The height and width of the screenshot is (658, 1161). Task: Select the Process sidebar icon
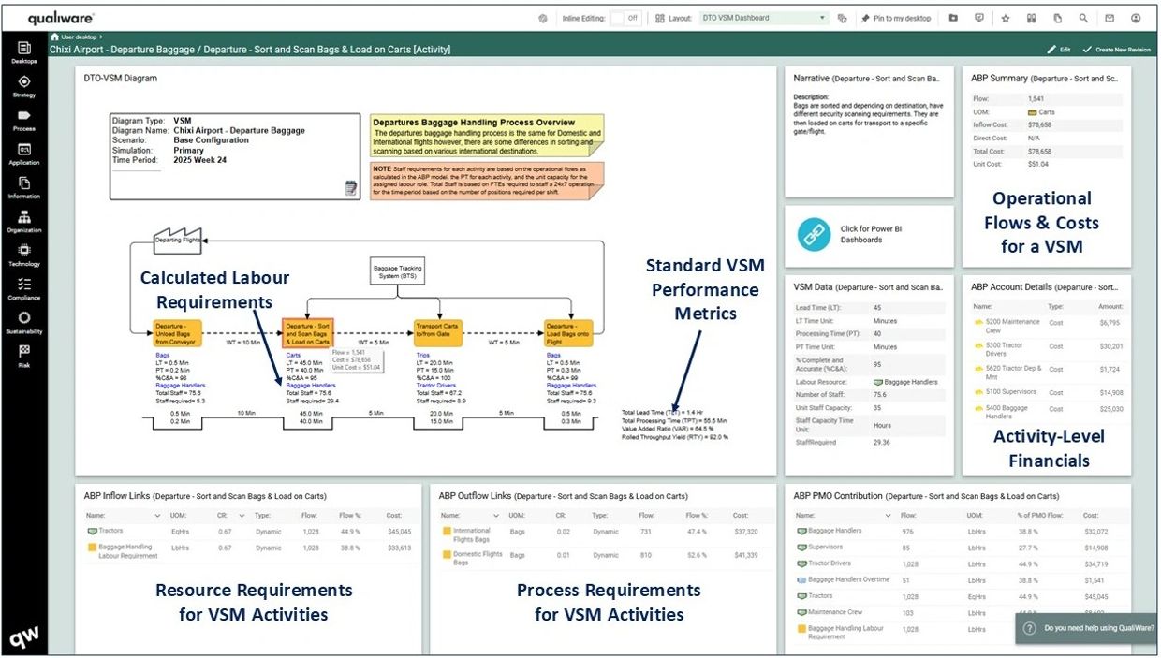click(x=24, y=112)
